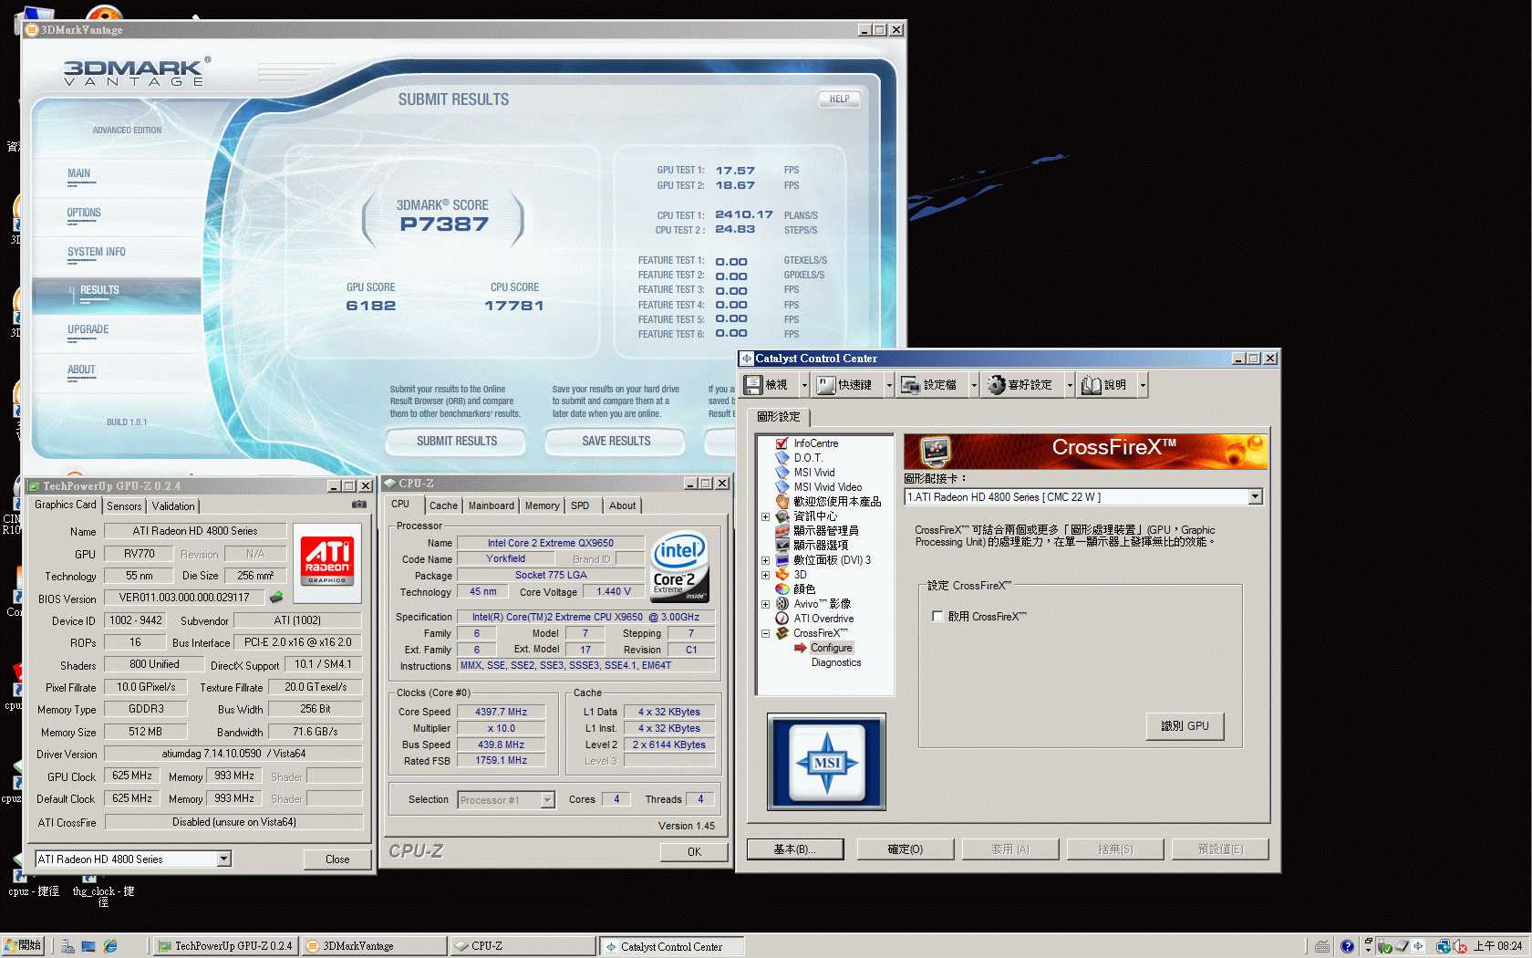The width and height of the screenshot is (1532, 958).
Task: Click Close button in GPU-Z
Action: coord(337,859)
